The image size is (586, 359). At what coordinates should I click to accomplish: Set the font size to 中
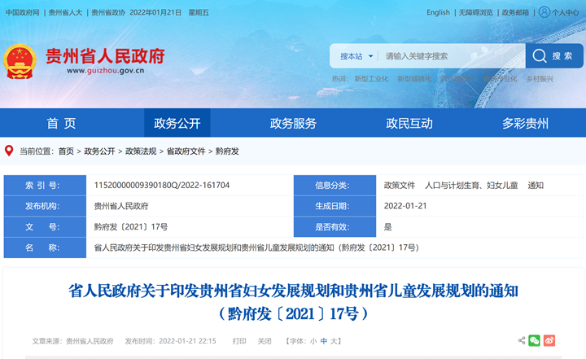[x=324, y=341]
